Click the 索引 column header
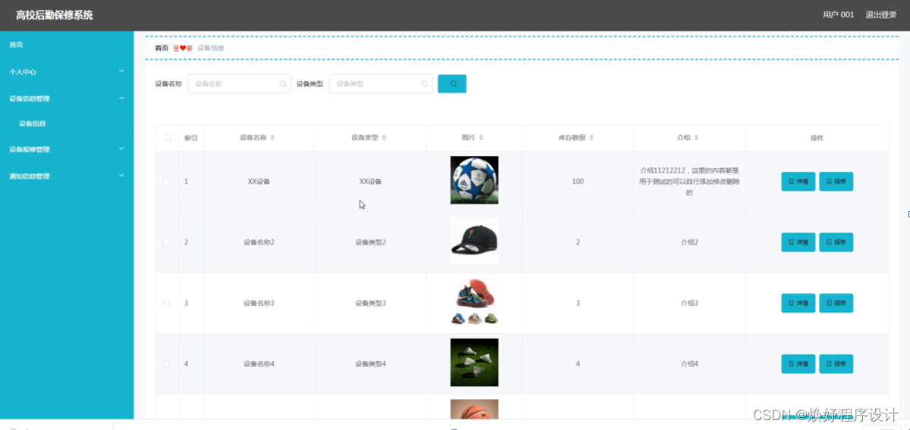The width and height of the screenshot is (910, 430). point(191,138)
